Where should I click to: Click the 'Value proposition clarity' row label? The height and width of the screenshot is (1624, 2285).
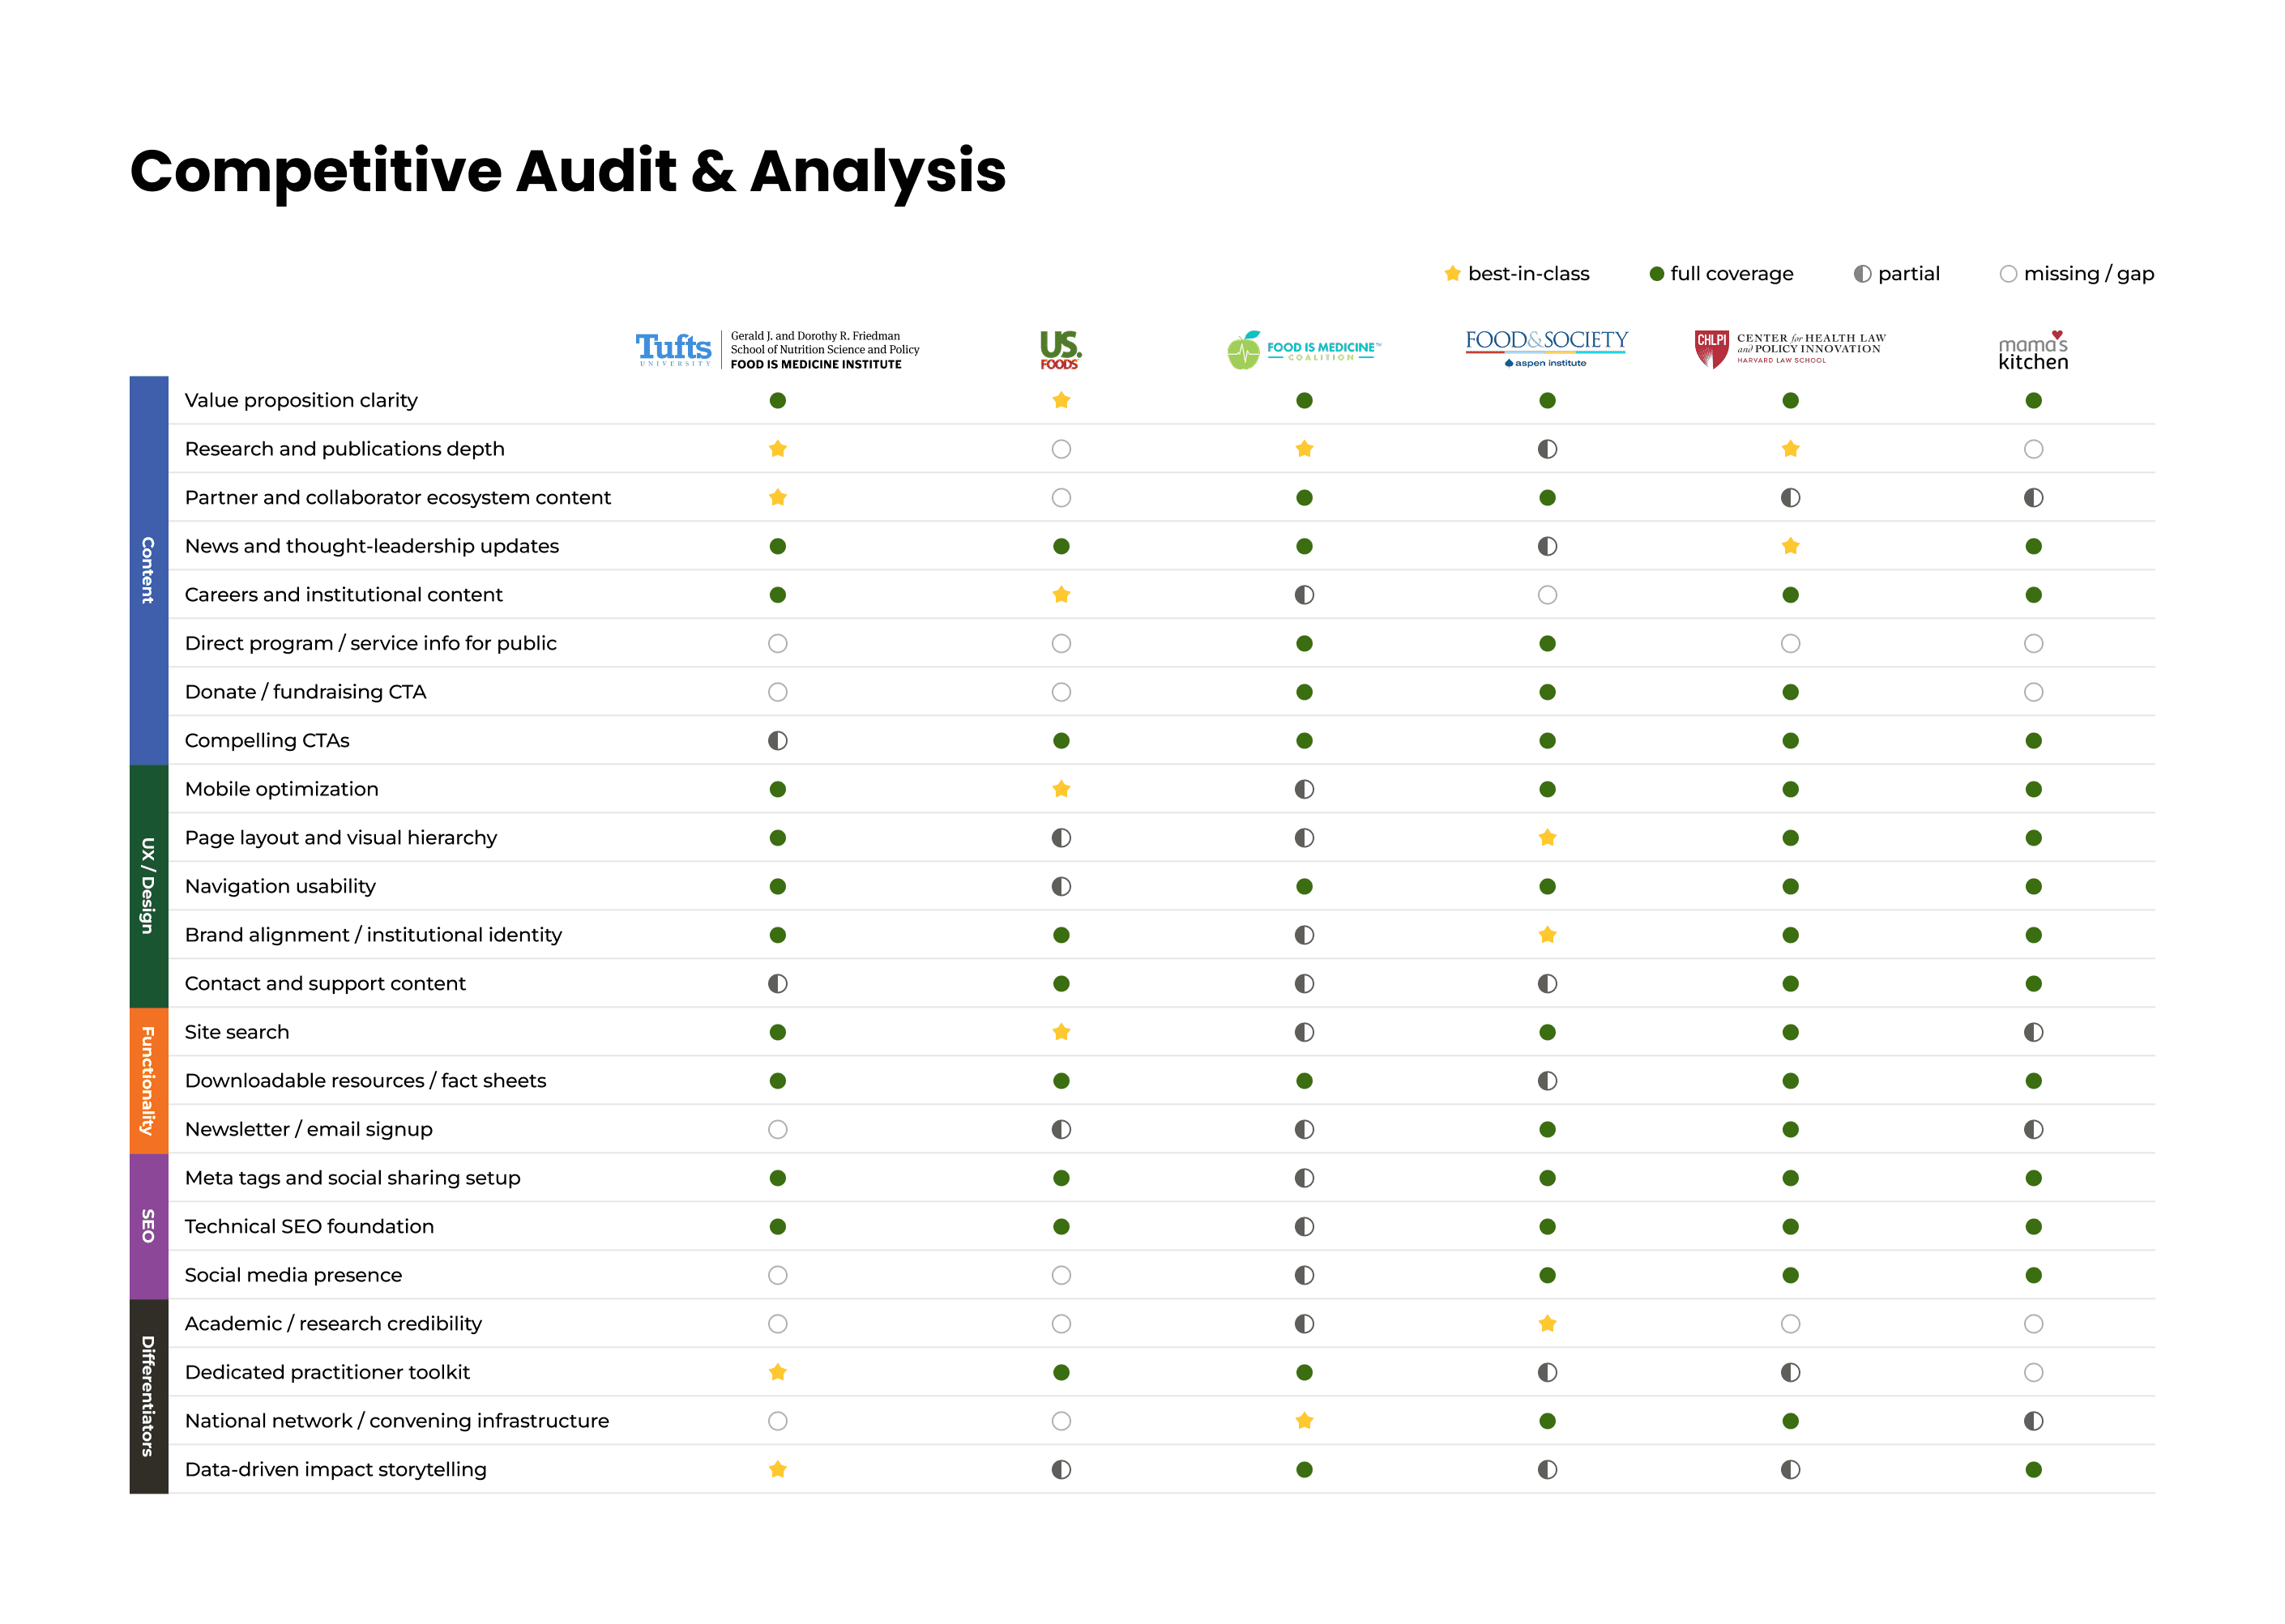click(x=301, y=400)
